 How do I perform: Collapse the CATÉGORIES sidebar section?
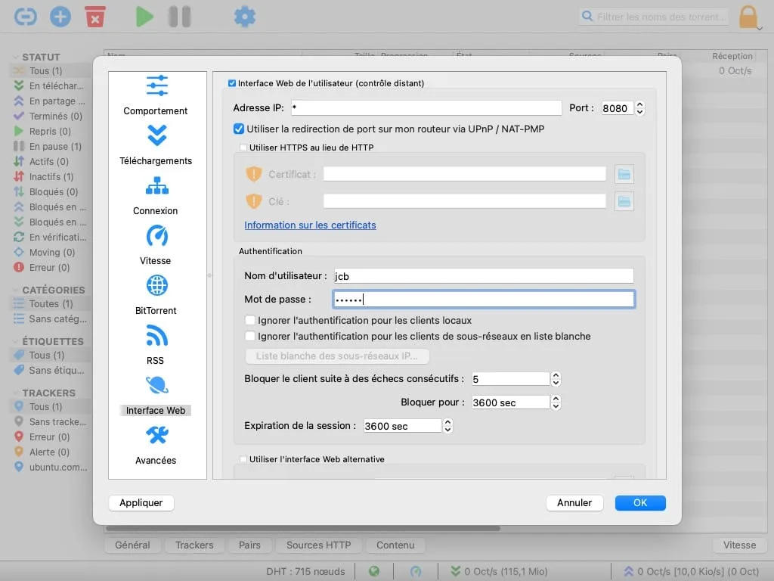[x=15, y=290]
